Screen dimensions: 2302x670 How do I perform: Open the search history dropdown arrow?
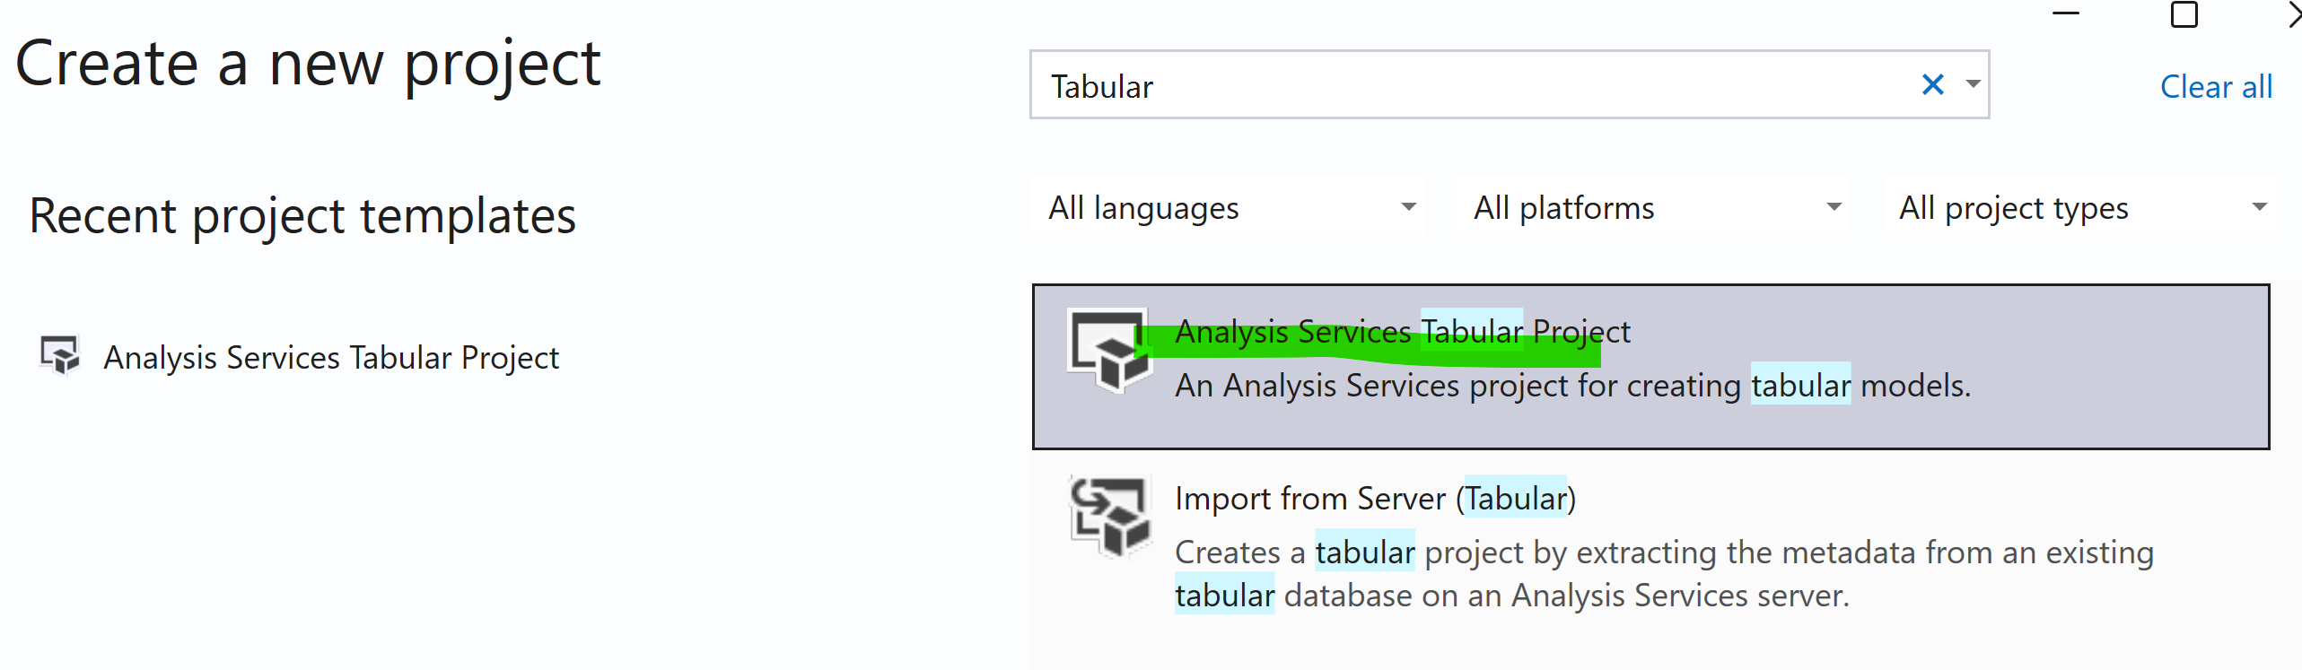point(1973,84)
